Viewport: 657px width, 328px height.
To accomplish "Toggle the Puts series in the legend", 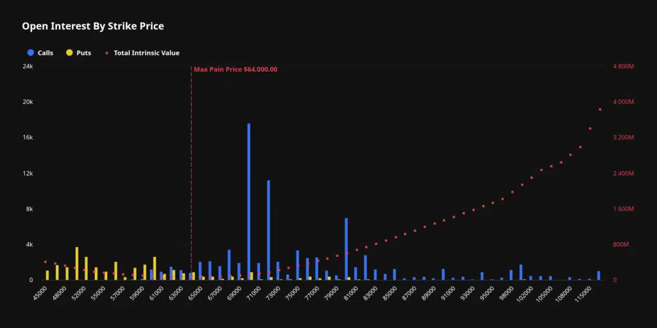I will 78,53.
